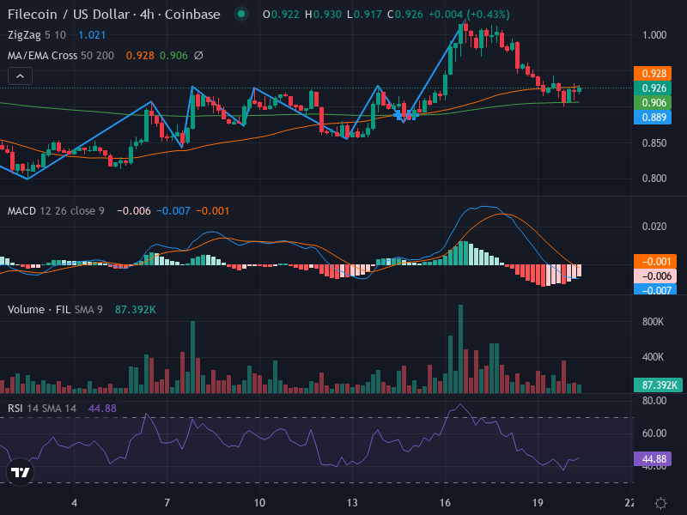The height and width of the screenshot is (515, 687).
Task: Click the 1.000 price axis level
Action: (x=654, y=35)
